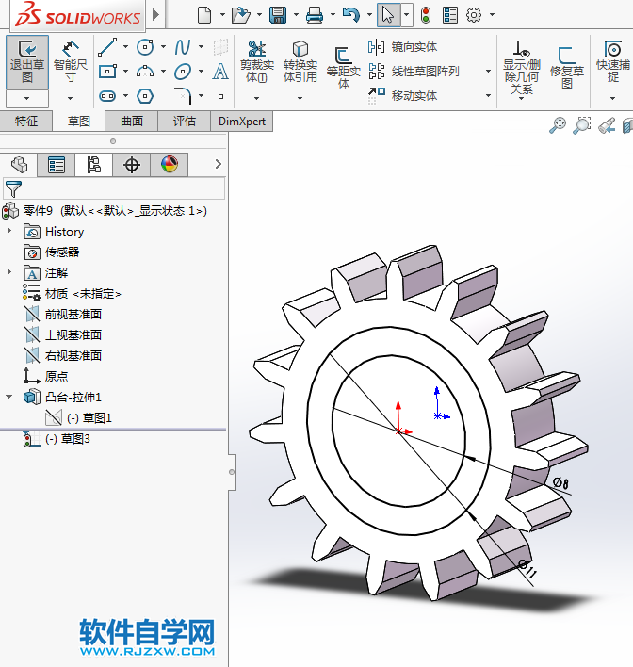
Task: Click the Print icon
Action: pos(315,15)
